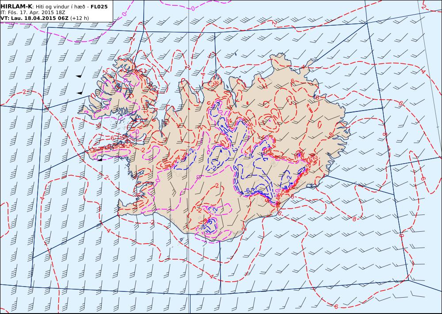Click the 'Hiti og vindur í hæð' caption
This screenshot has width=442, height=314.
[x=60, y=7]
